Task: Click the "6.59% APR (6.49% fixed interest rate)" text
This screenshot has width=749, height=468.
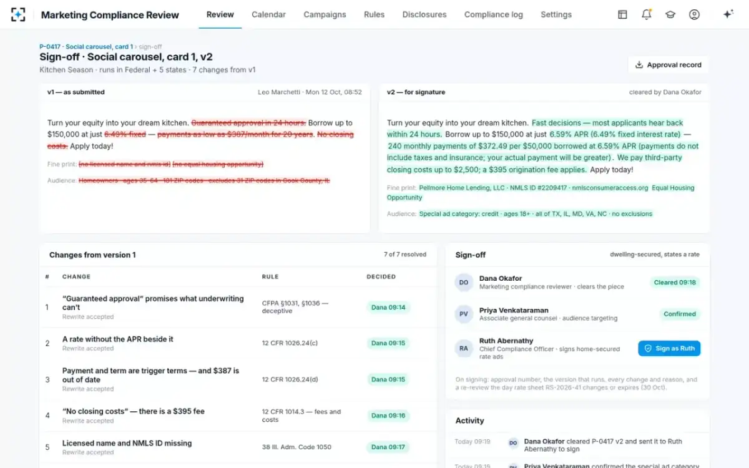Action: point(615,134)
